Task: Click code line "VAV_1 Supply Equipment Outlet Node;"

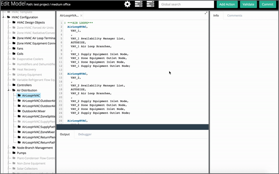Action: pos(100,66)
